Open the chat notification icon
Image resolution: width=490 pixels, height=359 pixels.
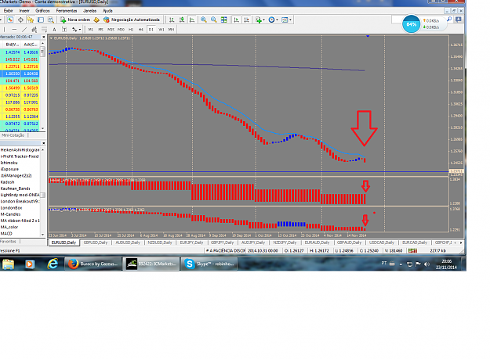[x=459, y=20]
